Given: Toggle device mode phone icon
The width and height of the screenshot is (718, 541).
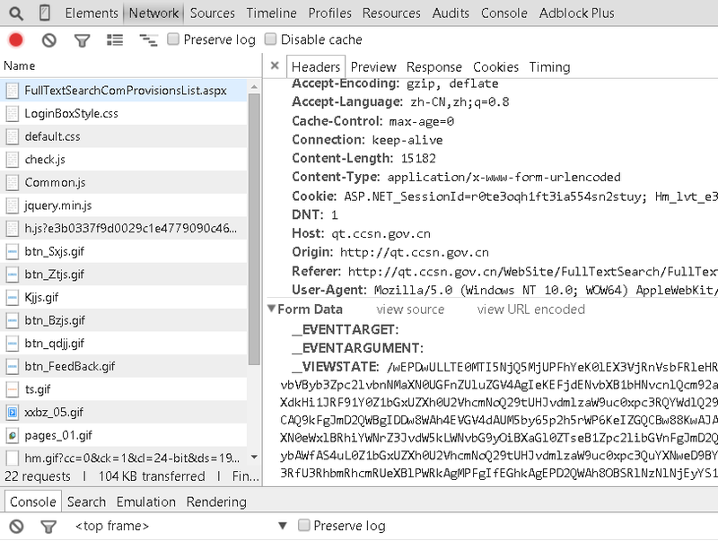Looking at the screenshot, I should tap(45, 13).
